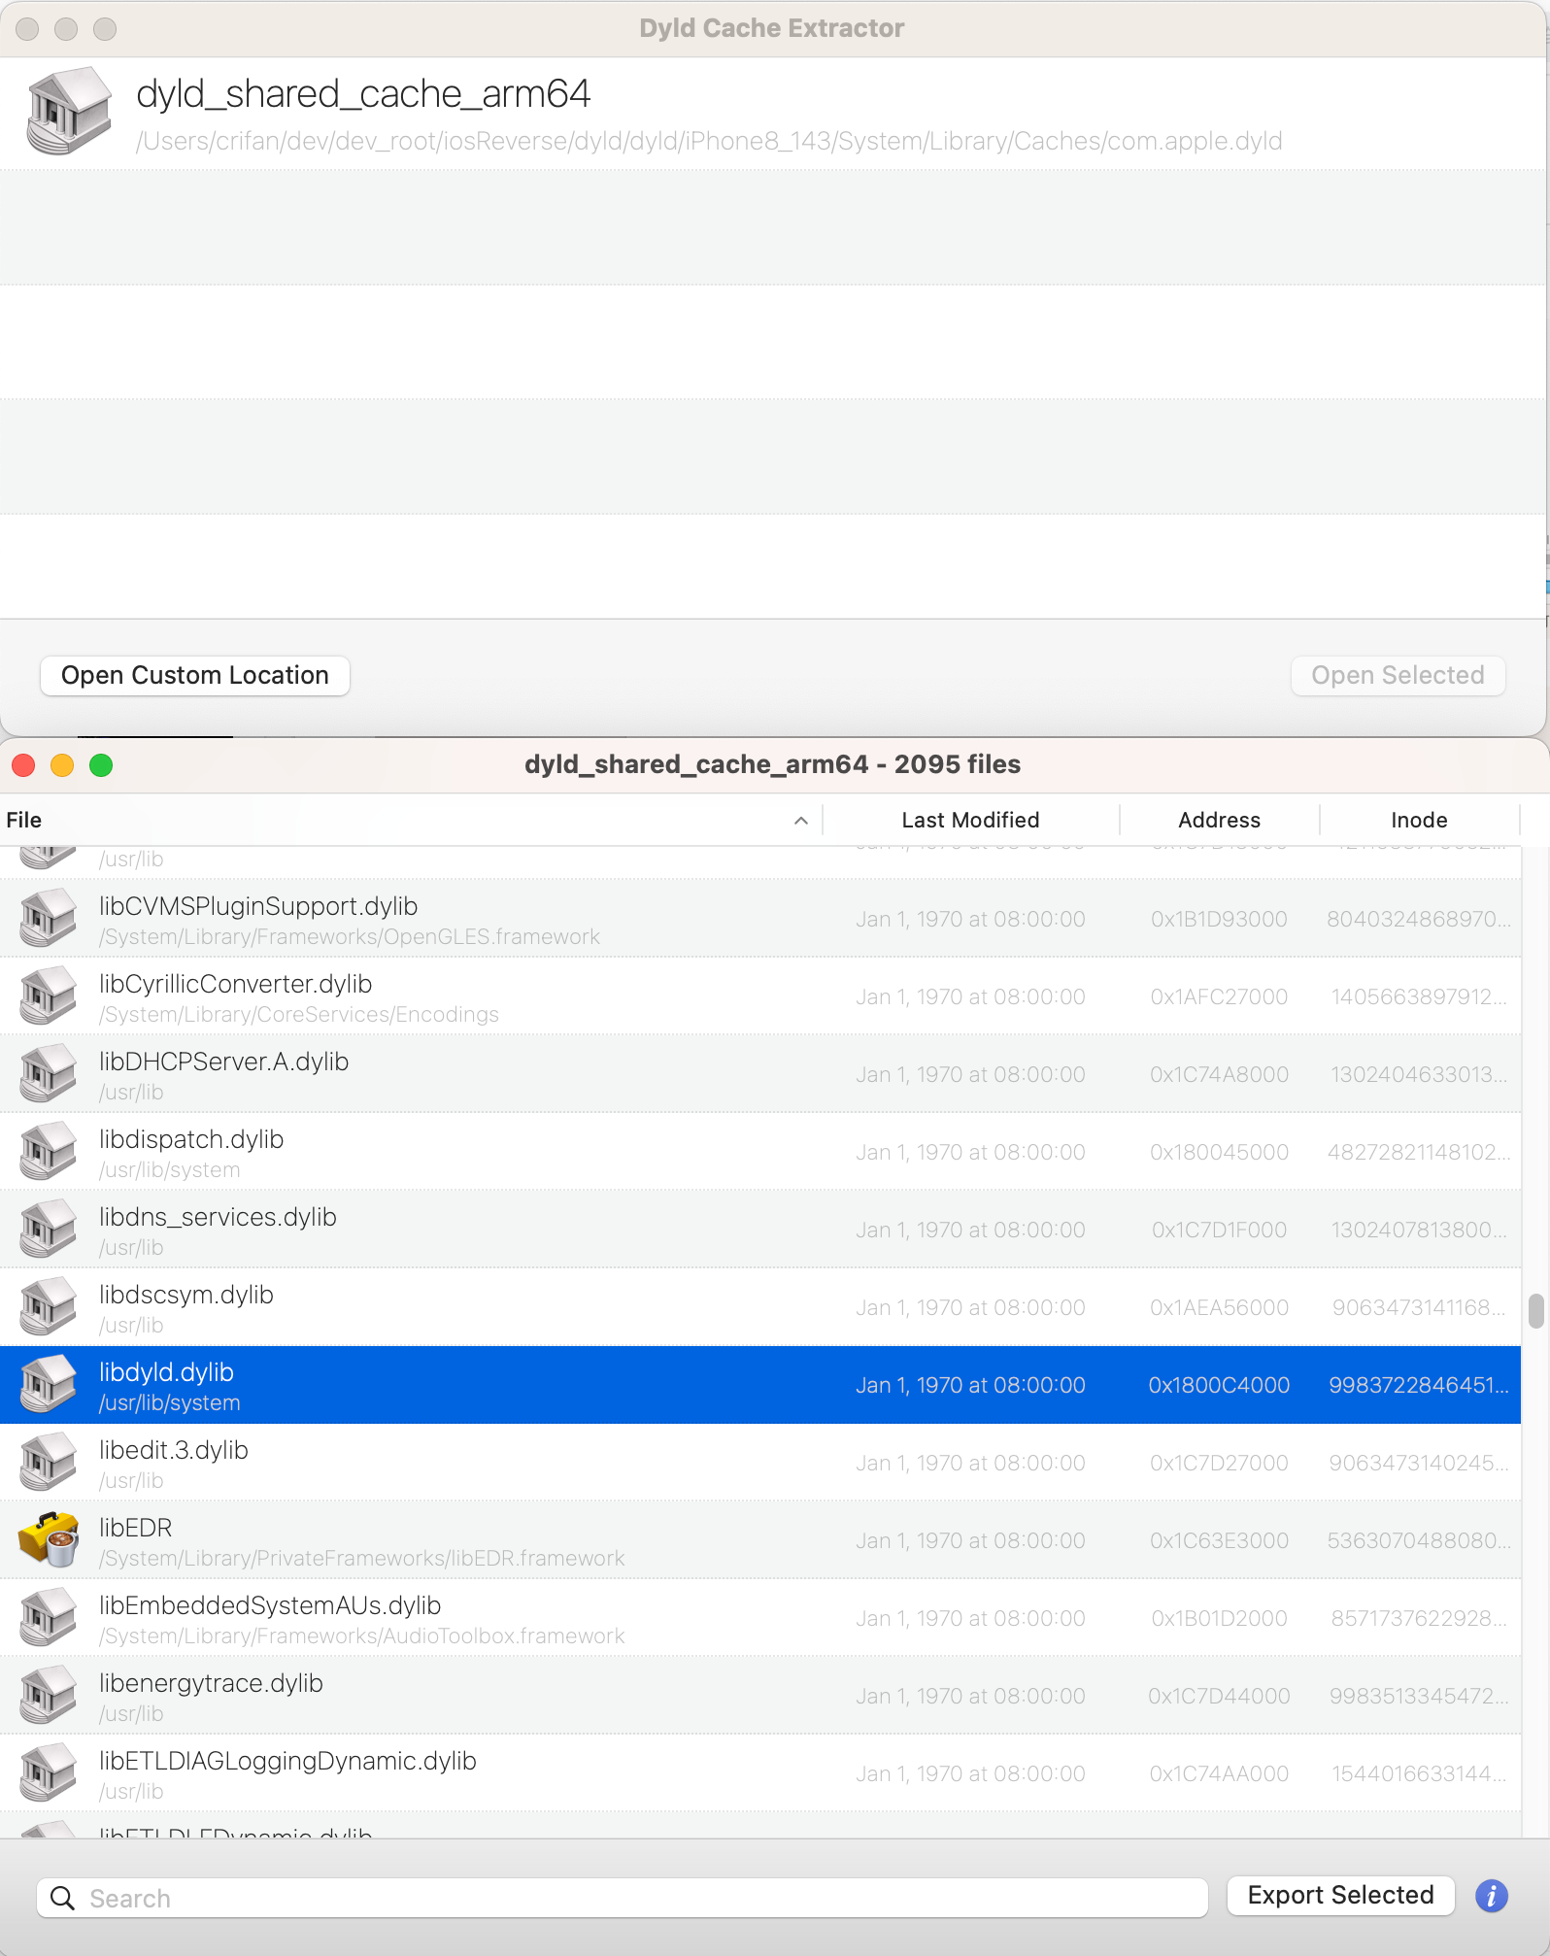Viewport: 1550px width, 1956px height.
Task: Click address 0x1C63E3000 of libEDR
Action: [x=1219, y=1540]
